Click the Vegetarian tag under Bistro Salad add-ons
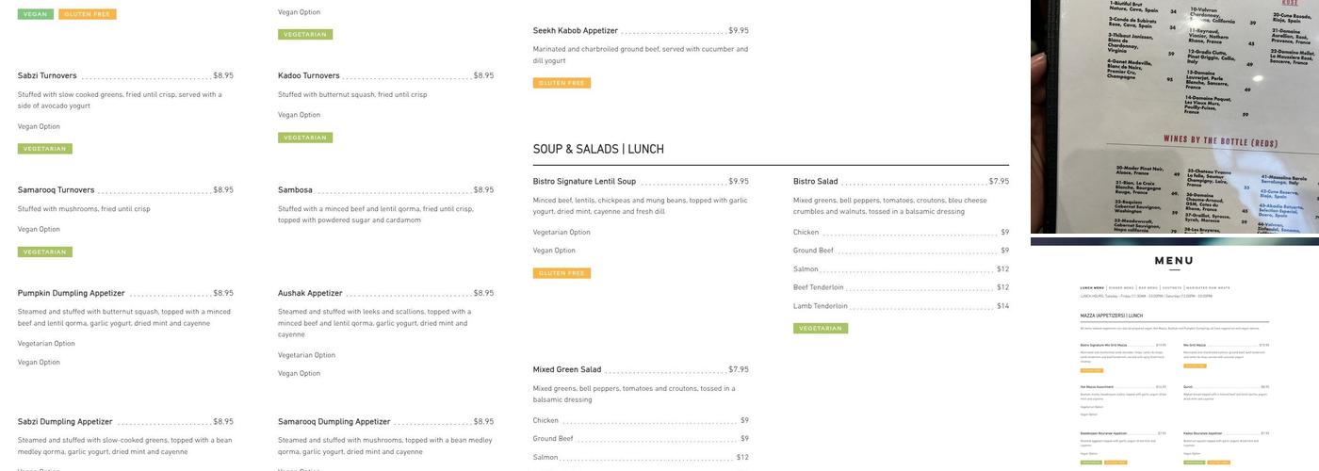Viewport: 1319px width, 471px height. coord(821,329)
